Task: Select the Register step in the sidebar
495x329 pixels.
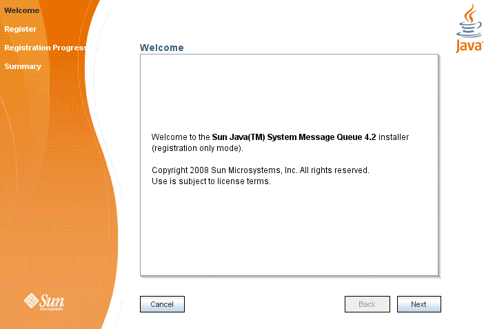Action: click(x=20, y=29)
